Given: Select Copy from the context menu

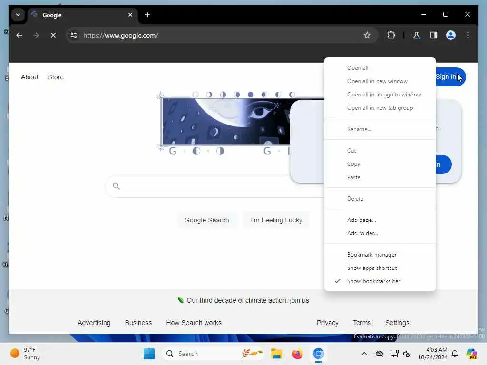Looking at the screenshot, I should (380, 164).
